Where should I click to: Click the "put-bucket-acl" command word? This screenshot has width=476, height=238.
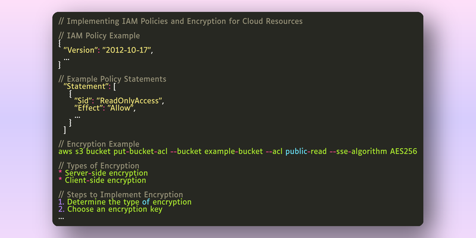tap(140, 151)
